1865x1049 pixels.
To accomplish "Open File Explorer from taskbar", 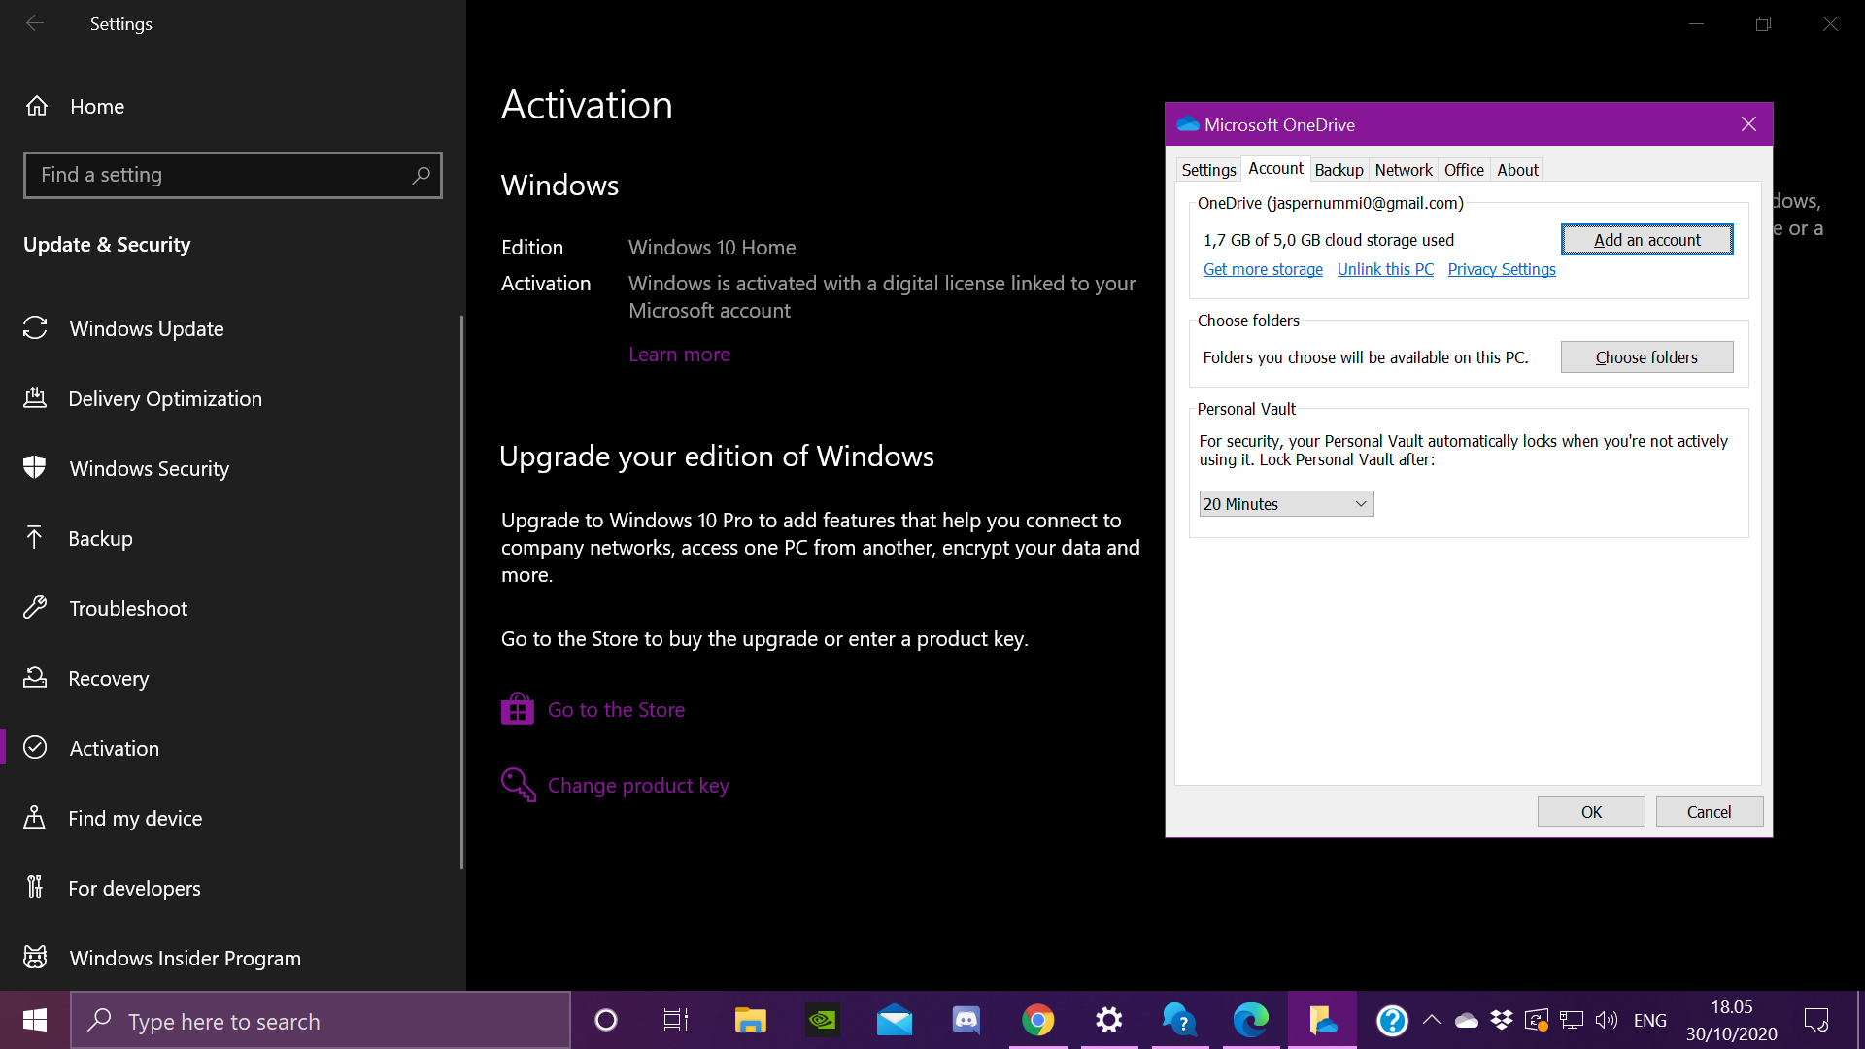I will point(751,1020).
